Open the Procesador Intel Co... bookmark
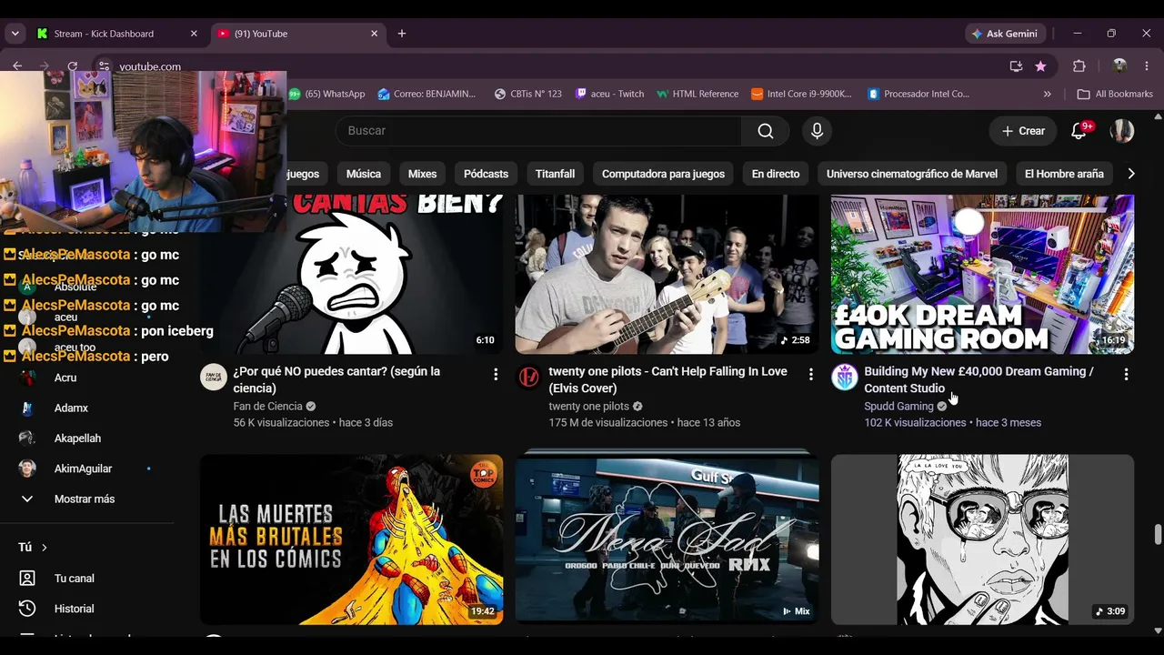Viewport: 1164px width, 655px height. (918, 94)
